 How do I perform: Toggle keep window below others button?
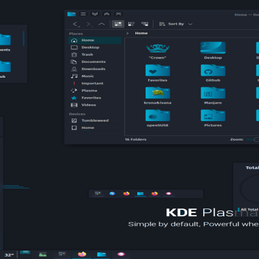coord(95,14)
